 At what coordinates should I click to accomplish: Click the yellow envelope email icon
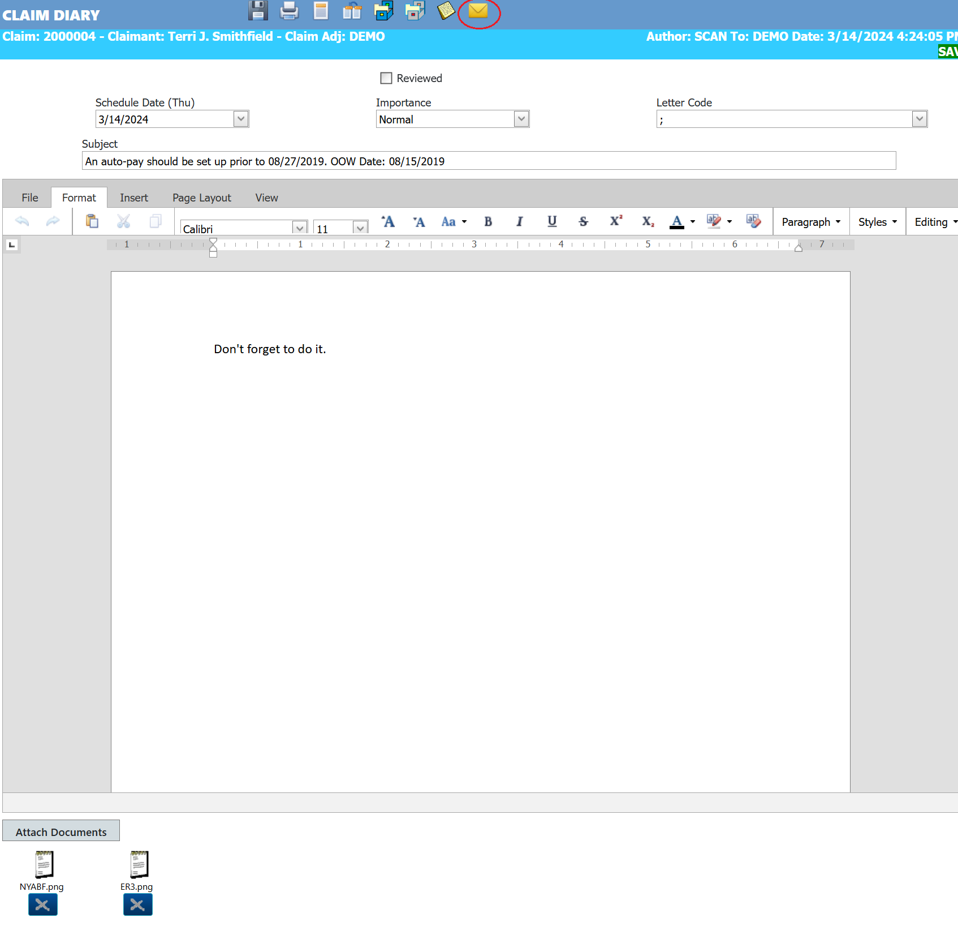[x=478, y=11]
